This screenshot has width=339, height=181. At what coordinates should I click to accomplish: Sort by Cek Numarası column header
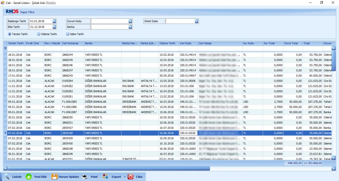[73, 43]
